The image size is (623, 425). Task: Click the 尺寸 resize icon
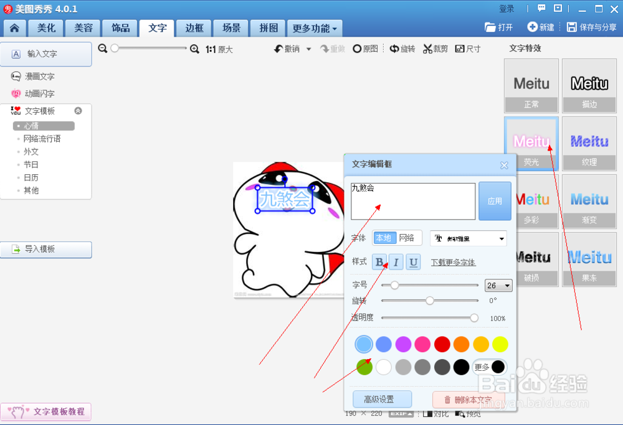pyautogui.click(x=467, y=49)
